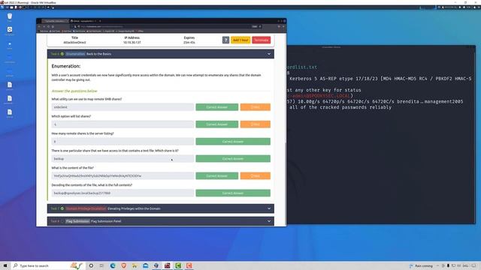Click the Windows Start button
Image resolution: width=481 pixels, height=270 pixels.
tap(5, 265)
